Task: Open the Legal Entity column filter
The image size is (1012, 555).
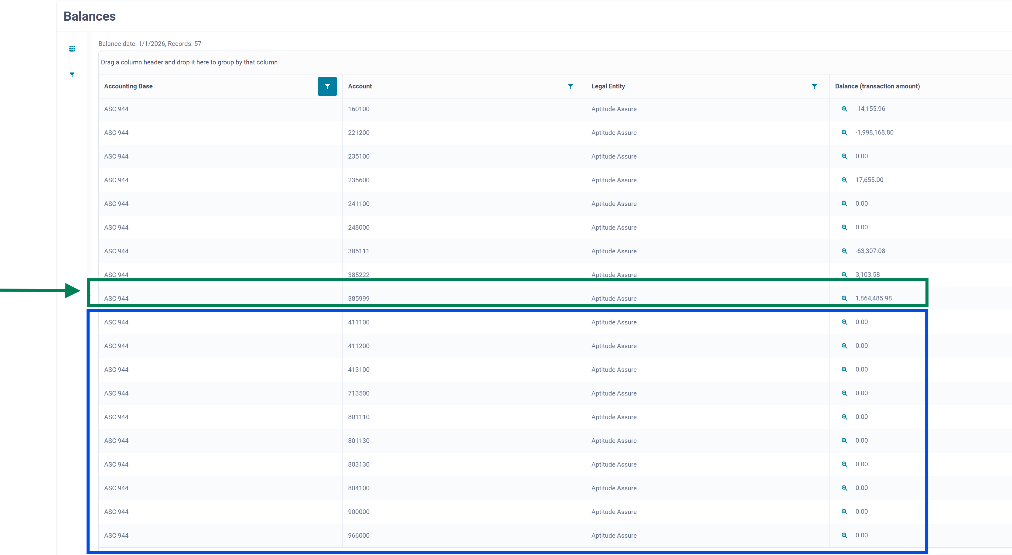Action: [814, 87]
